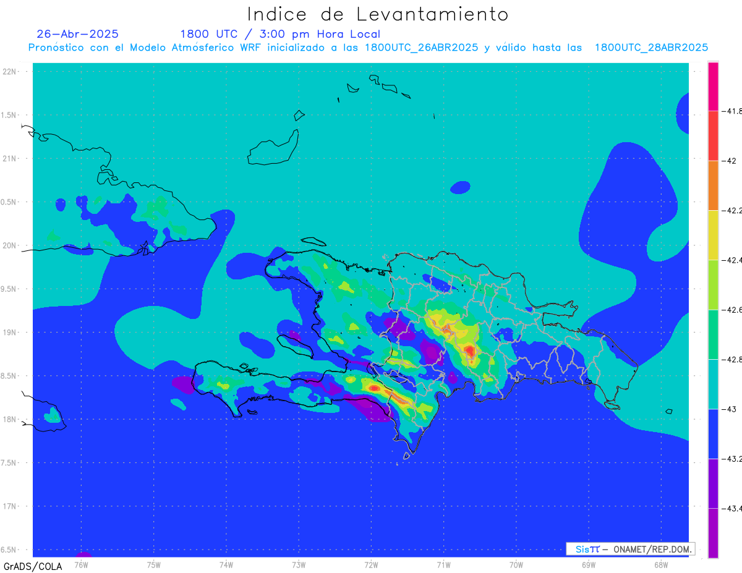
Task: Click the '22N' latitude label
Action: coord(11,72)
